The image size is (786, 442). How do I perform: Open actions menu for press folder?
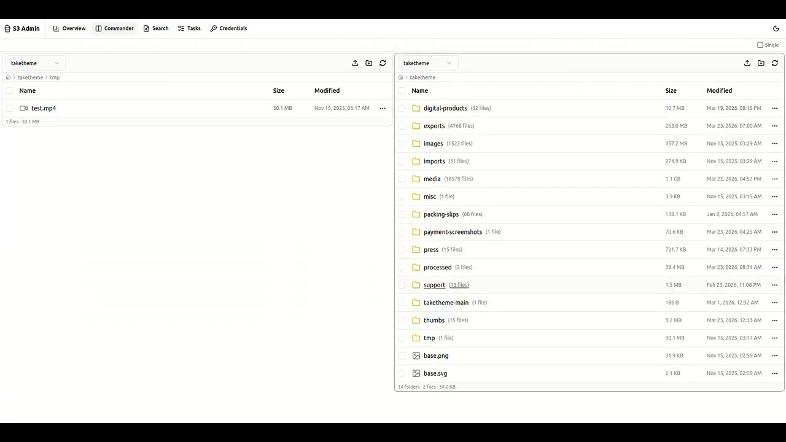[x=775, y=250]
